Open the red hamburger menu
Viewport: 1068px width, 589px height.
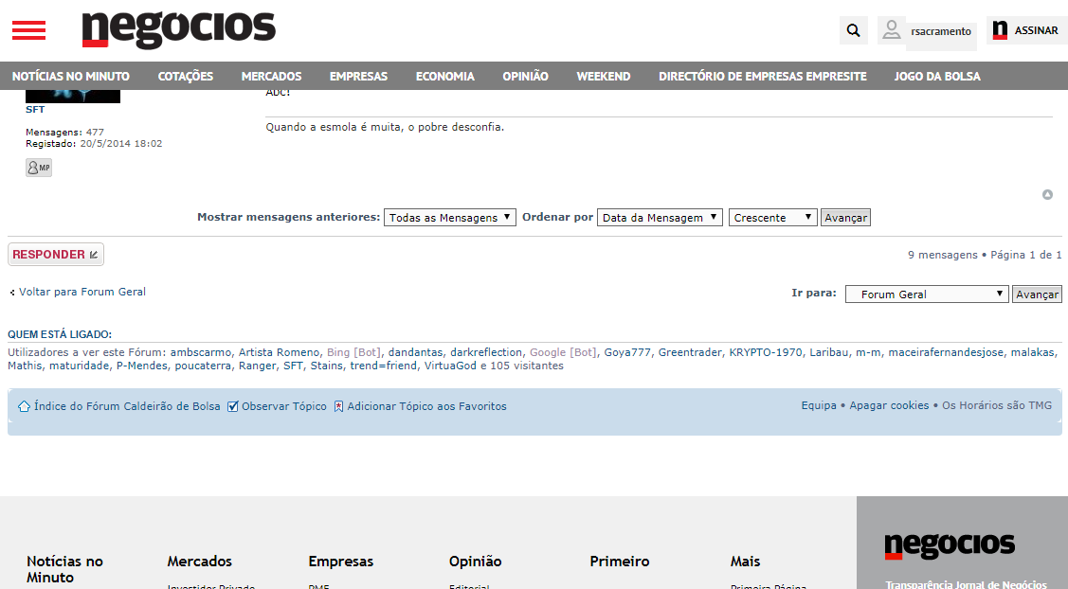[28, 30]
